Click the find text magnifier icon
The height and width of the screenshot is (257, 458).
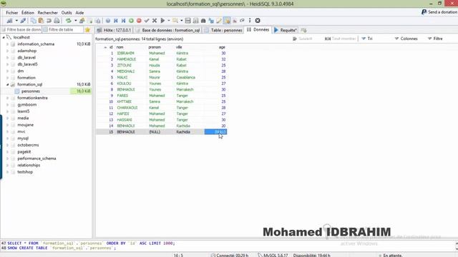[x=175, y=21]
